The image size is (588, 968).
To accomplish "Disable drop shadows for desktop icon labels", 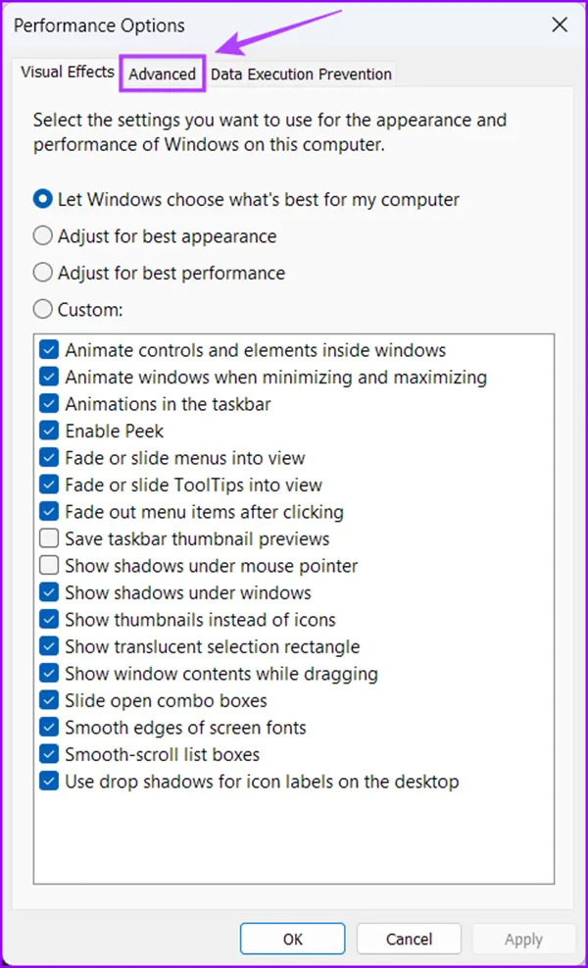I will tap(49, 782).
